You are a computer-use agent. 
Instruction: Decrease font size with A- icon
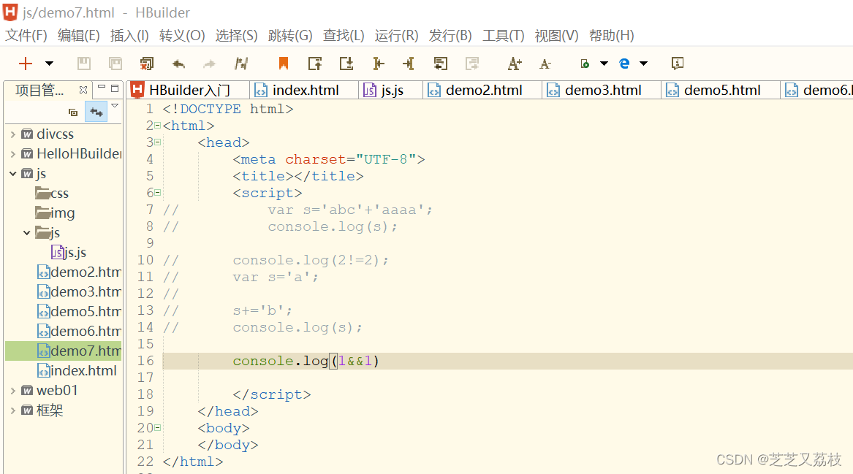[x=545, y=64]
